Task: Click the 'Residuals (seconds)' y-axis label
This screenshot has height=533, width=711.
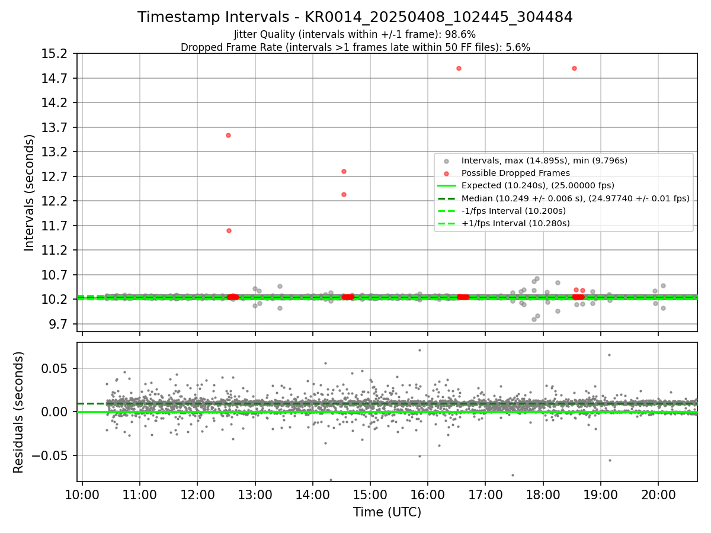Action: click(19, 412)
